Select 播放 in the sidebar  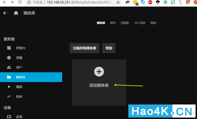31,87
